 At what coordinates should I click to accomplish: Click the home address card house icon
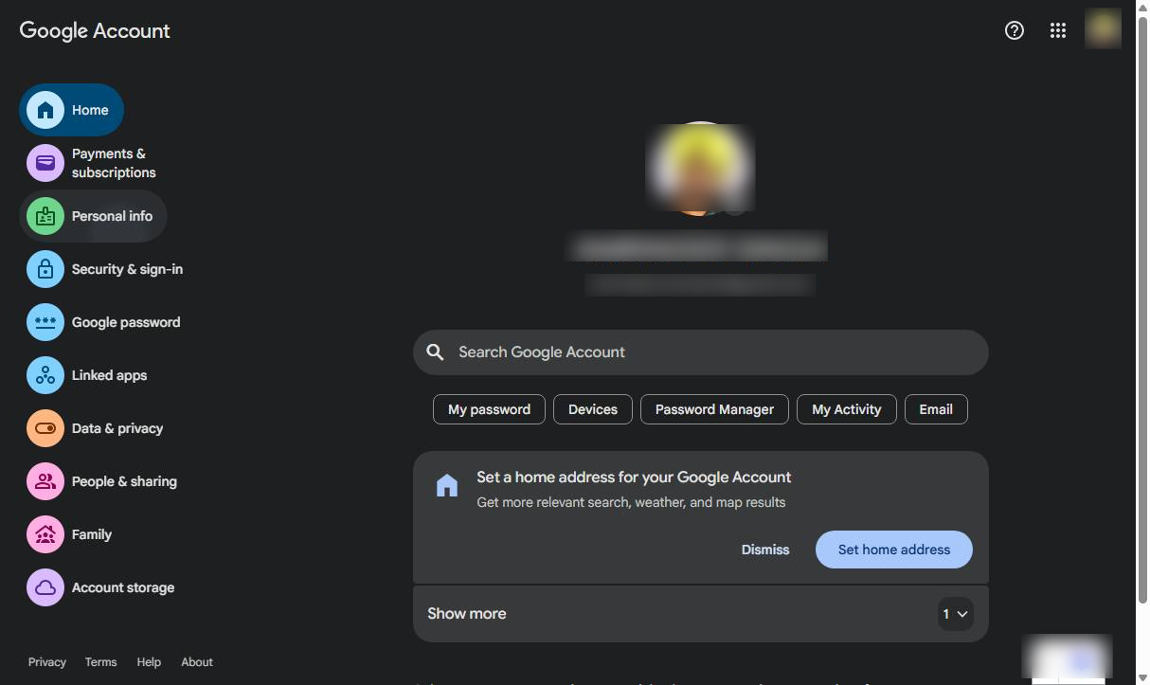[x=446, y=486]
